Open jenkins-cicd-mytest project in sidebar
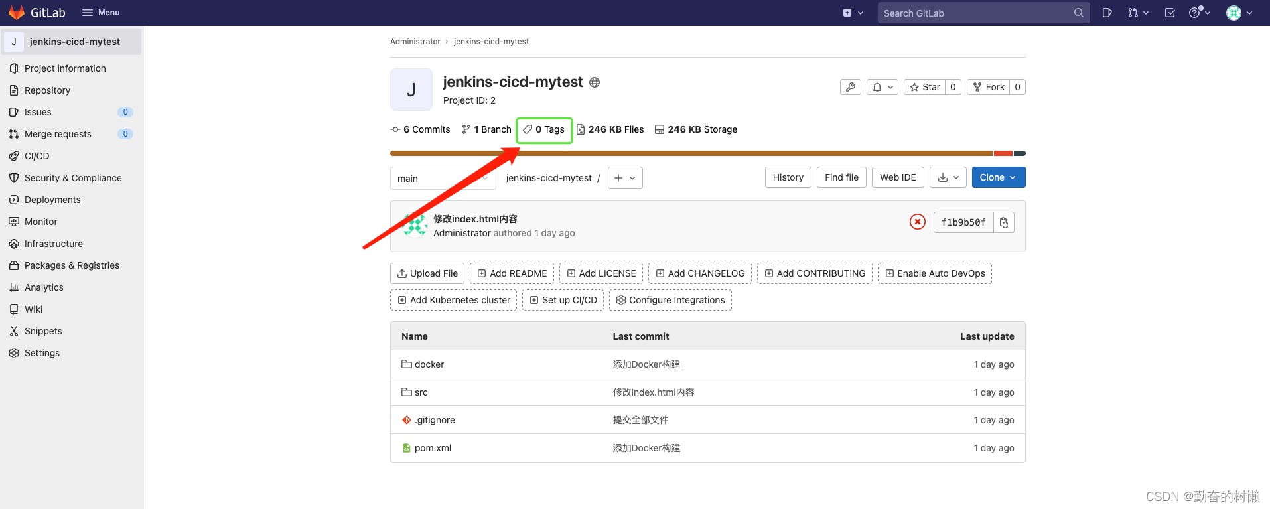 coord(72,42)
